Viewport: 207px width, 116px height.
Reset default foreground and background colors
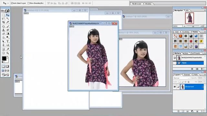(x=3, y=62)
